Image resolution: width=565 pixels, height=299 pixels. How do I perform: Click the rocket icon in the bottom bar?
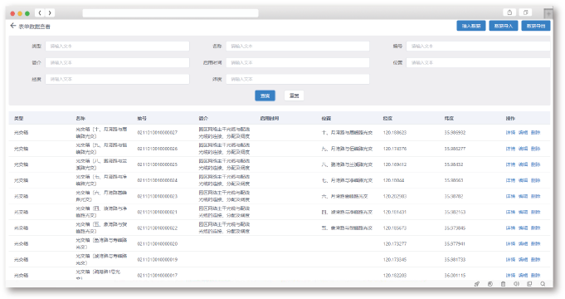(477, 284)
